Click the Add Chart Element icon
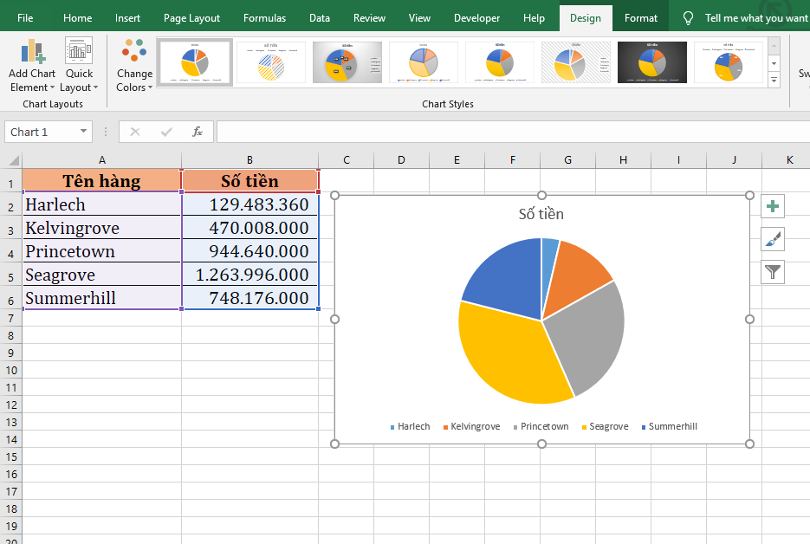 (x=32, y=54)
